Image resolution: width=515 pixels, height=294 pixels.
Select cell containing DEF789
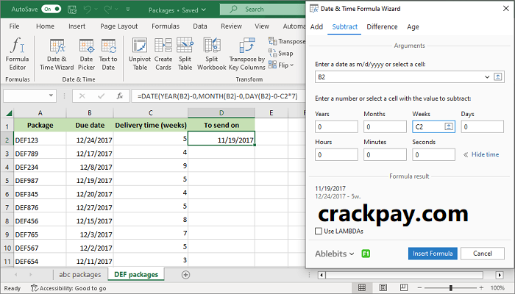[40, 153]
